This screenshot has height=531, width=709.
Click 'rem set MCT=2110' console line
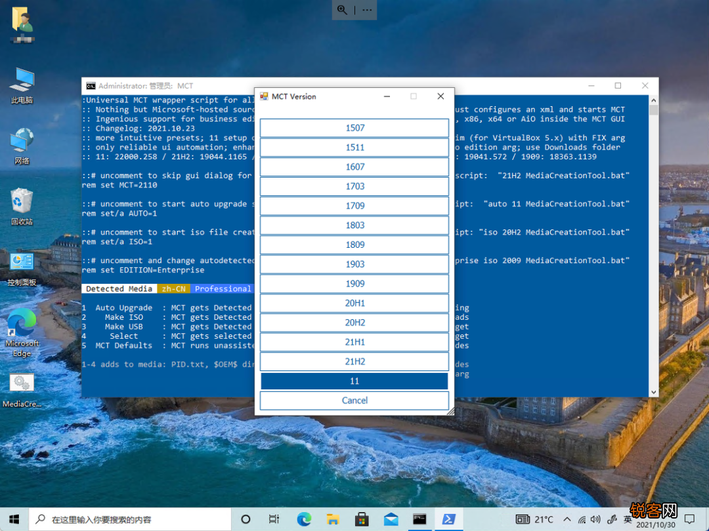coord(119,185)
